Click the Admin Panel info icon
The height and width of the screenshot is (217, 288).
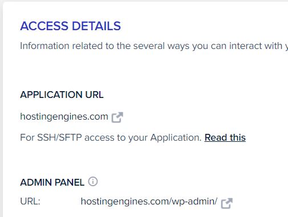tap(93, 182)
